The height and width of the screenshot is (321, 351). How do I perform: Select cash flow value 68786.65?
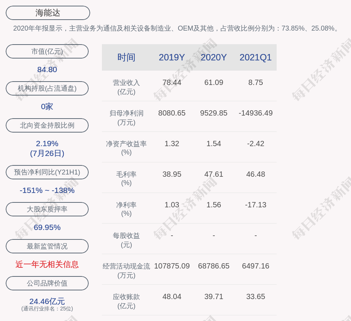click(214, 266)
